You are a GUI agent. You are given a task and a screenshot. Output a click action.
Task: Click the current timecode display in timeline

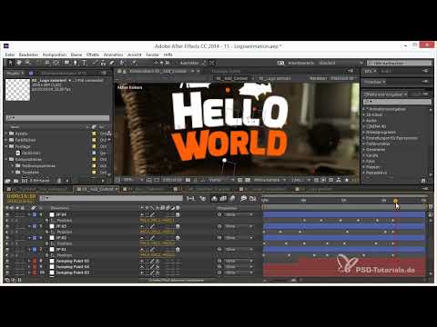tap(21, 196)
